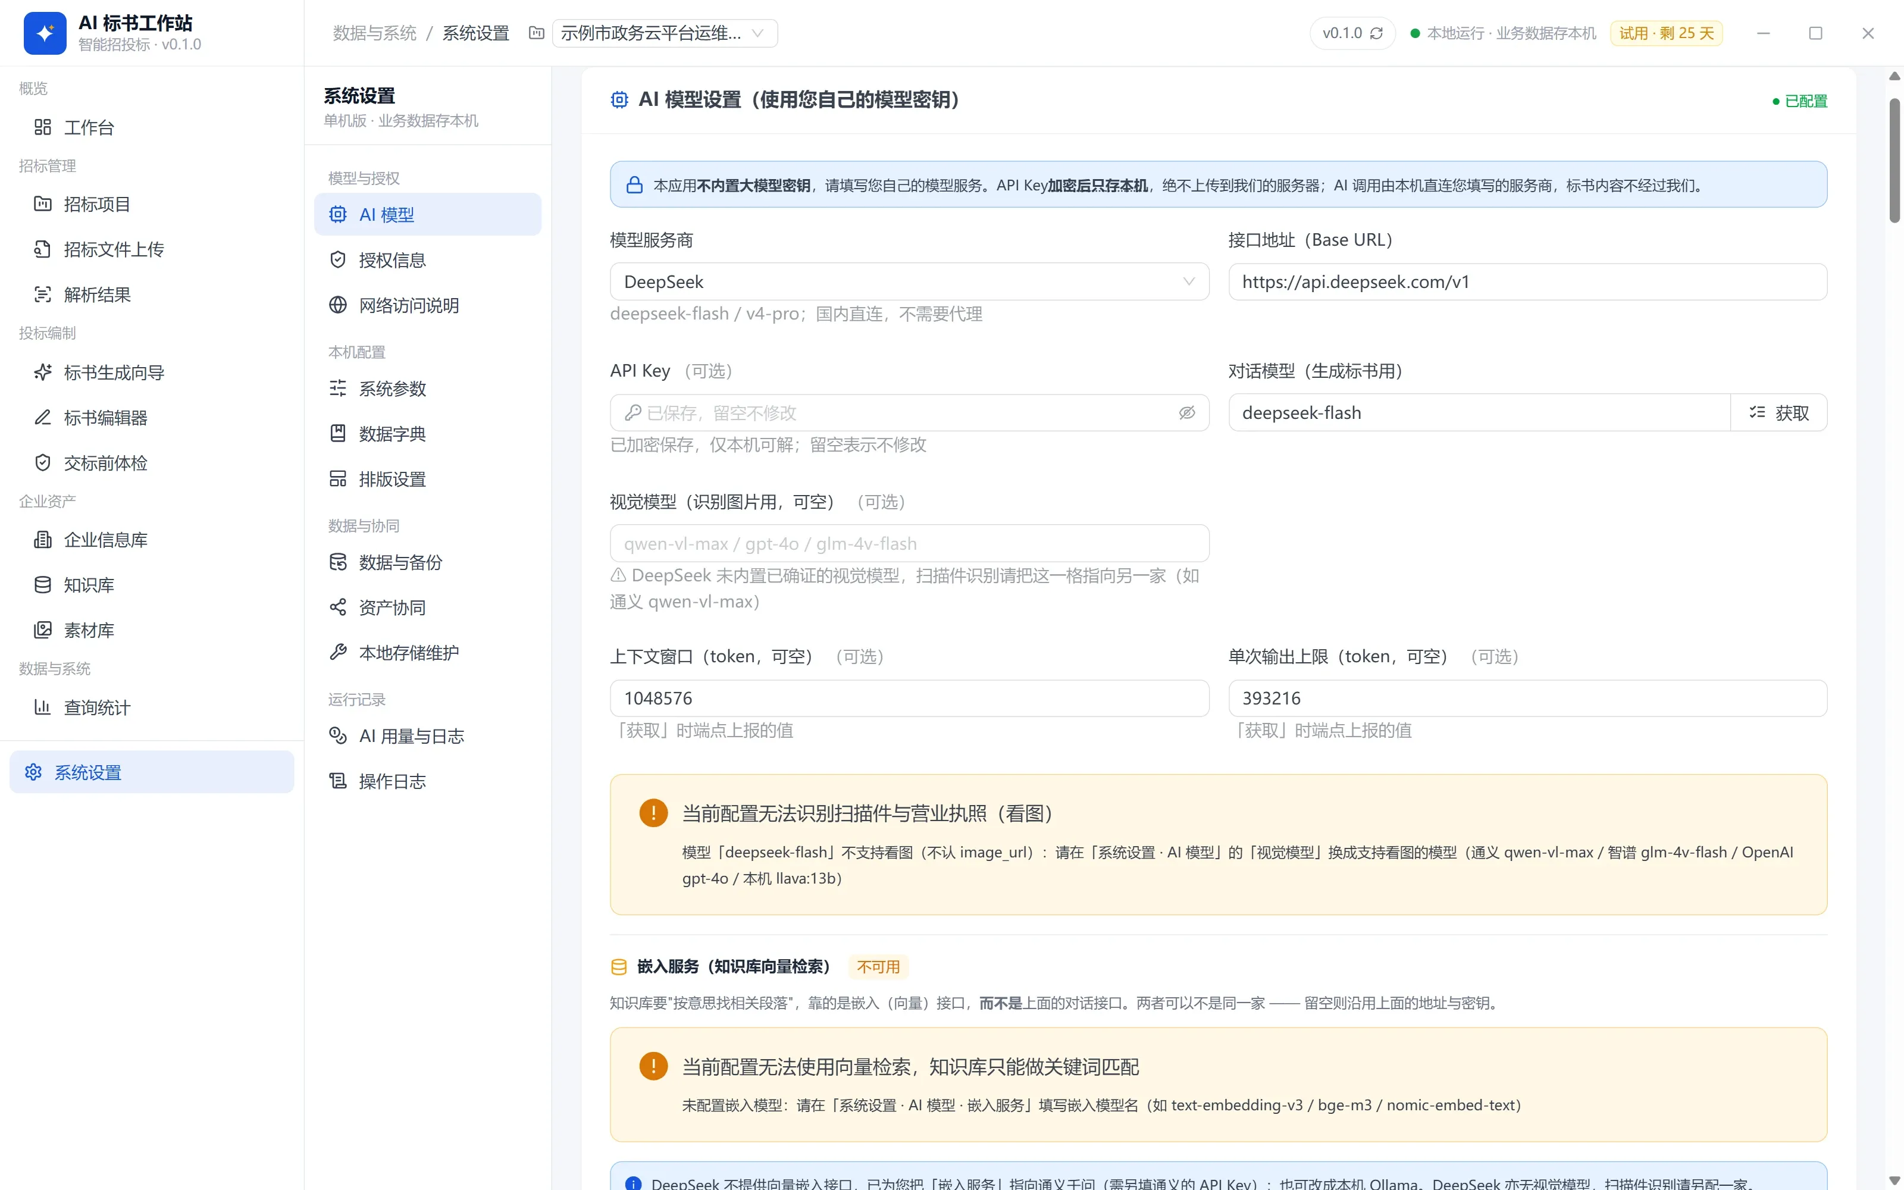The width and height of the screenshot is (1904, 1190).
Task: Click 单次输出上限 field showing 393216
Action: 1527,698
